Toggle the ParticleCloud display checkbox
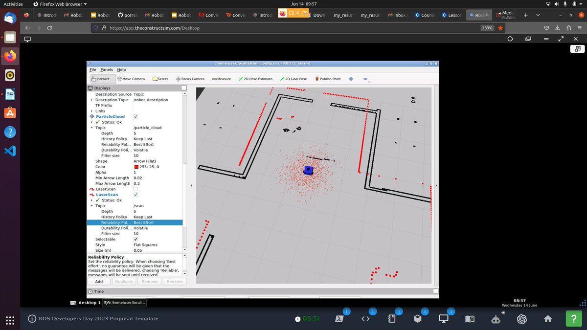The image size is (587, 330). [135, 116]
